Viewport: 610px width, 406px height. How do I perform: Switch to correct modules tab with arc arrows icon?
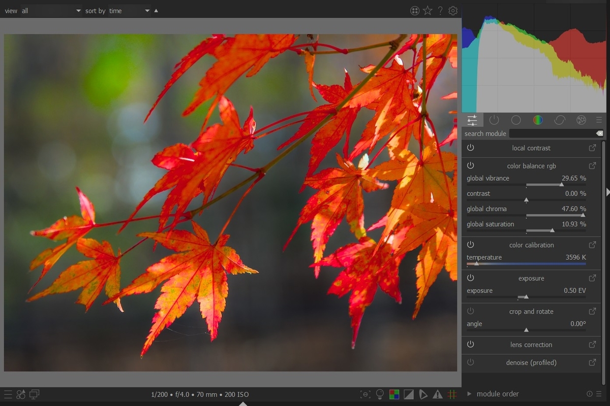click(560, 120)
